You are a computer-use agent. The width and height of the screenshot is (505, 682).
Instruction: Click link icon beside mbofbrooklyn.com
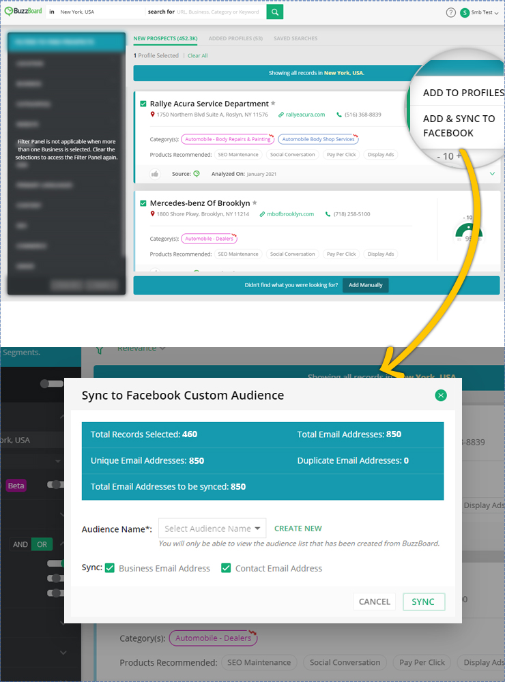262,214
